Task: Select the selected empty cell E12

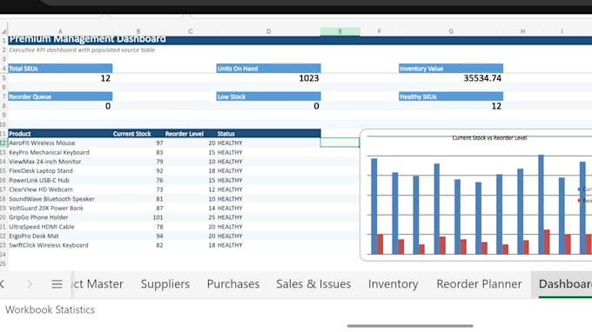Action: coord(340,143)
